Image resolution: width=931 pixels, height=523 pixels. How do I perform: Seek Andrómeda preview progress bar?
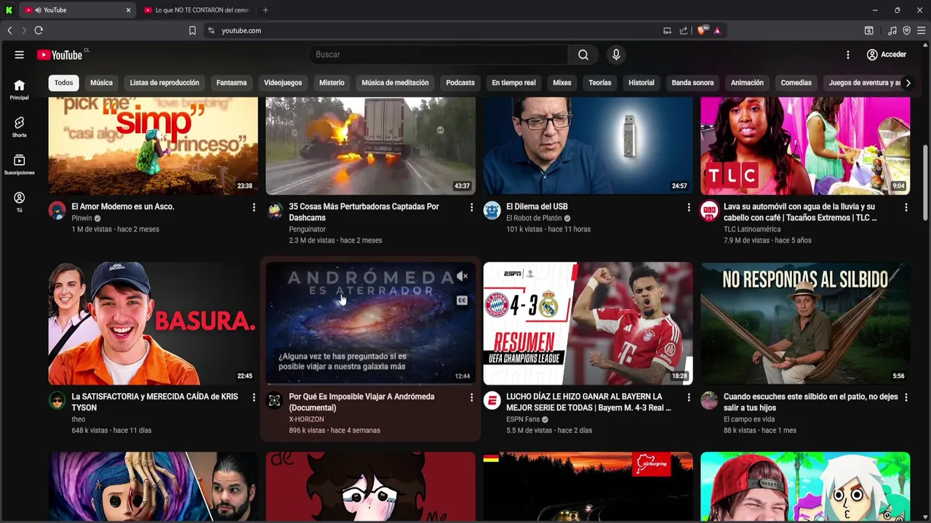[370, 384]
